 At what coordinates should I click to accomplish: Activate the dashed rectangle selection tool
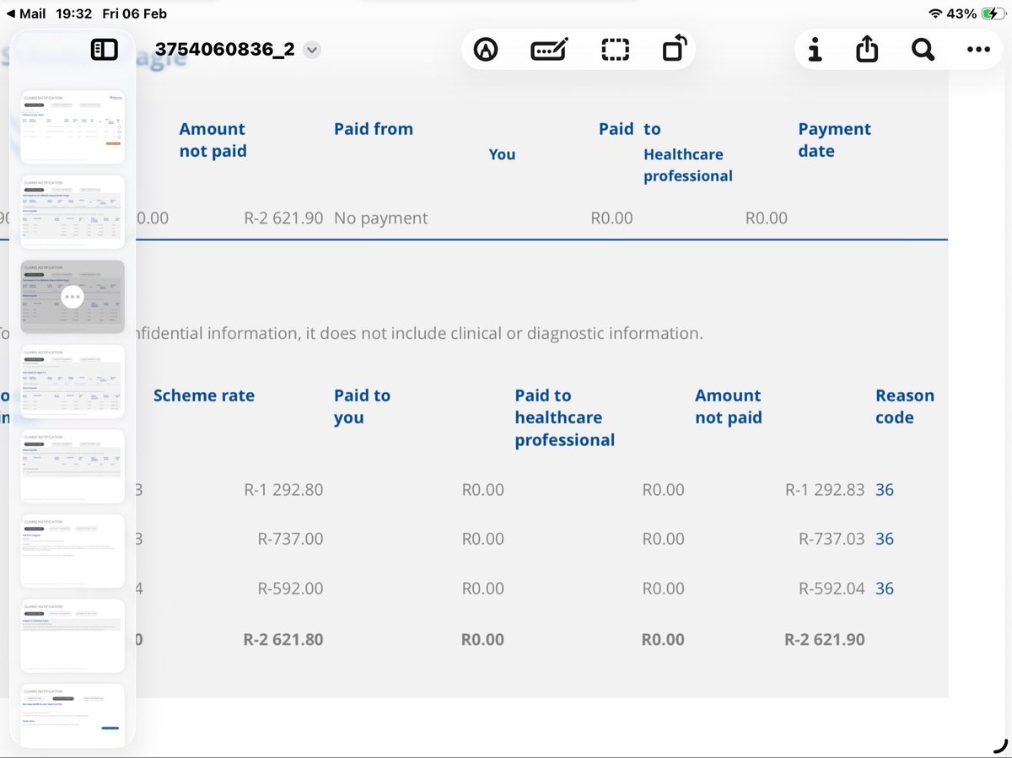click(615, 51)
